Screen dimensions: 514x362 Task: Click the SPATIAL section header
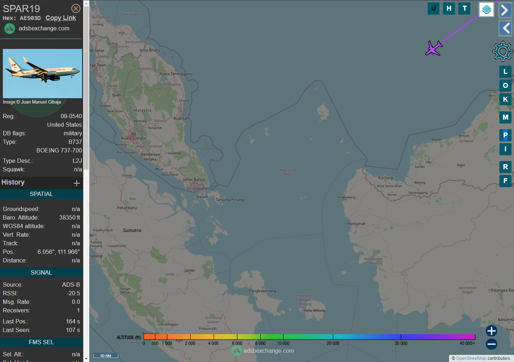coord(41,194)
